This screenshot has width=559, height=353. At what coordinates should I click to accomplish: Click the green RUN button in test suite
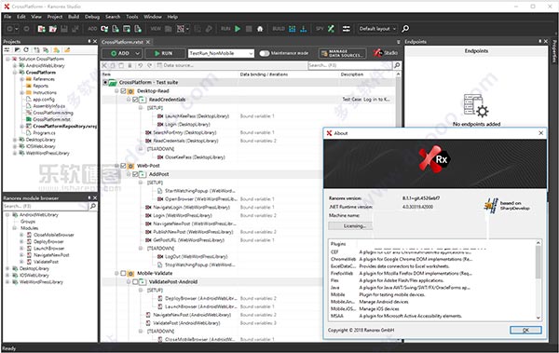[x=164, y=53]
